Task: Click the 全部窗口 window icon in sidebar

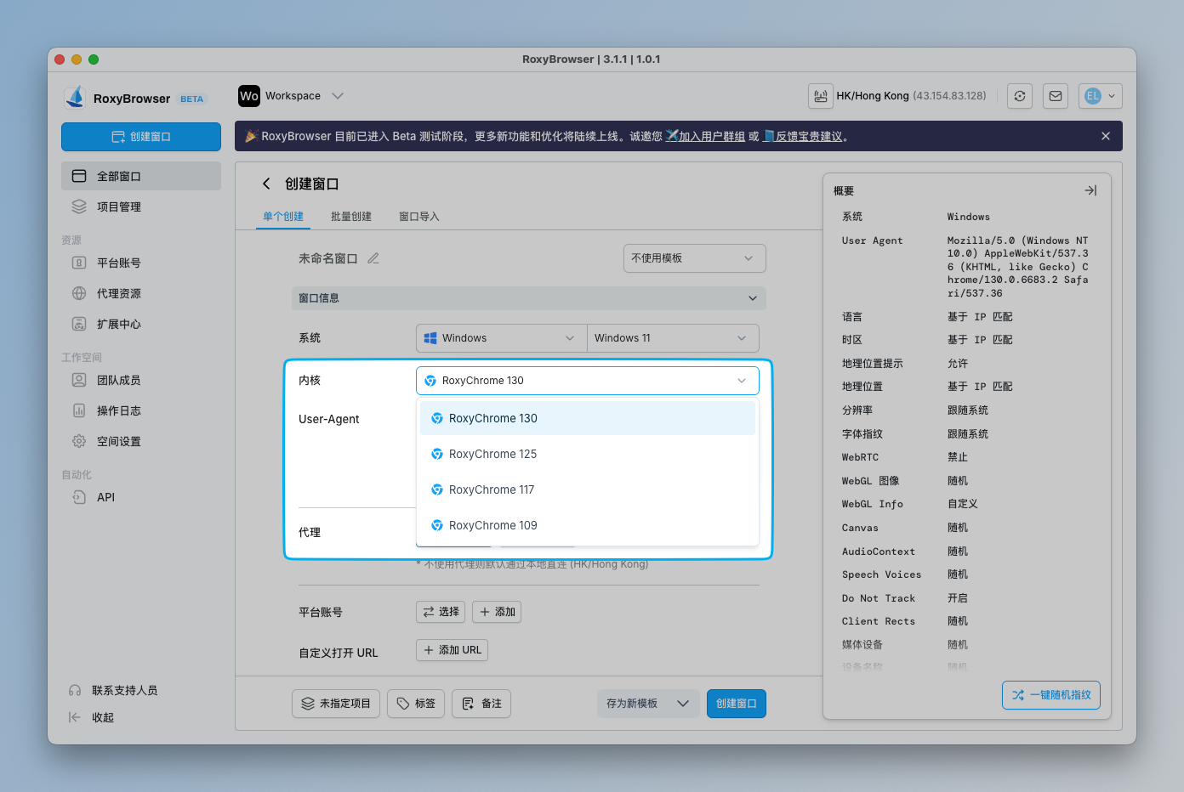Action: (79, 176)
